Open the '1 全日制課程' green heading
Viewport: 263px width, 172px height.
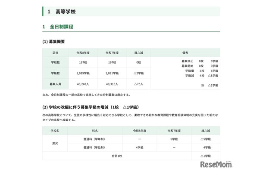[58, 27]
